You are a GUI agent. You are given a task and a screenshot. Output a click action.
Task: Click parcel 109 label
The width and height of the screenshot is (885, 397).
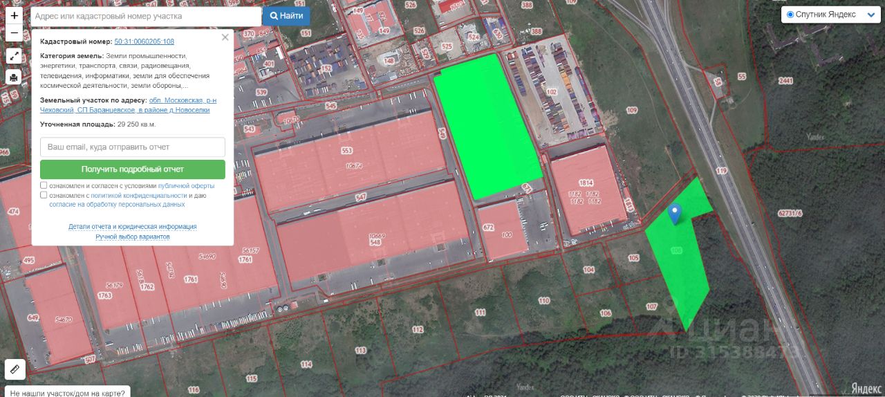(631, 110)
